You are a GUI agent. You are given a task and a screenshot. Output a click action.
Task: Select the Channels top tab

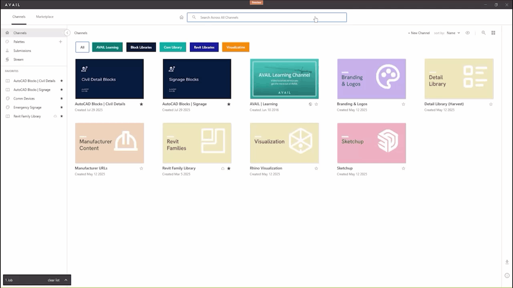[19, 17]
